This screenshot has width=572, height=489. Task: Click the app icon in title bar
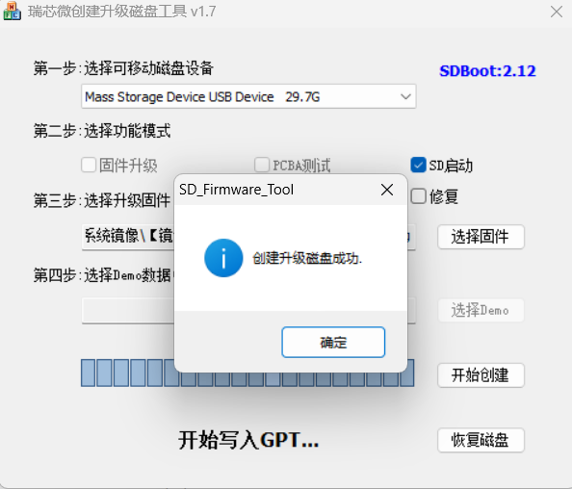13,11
